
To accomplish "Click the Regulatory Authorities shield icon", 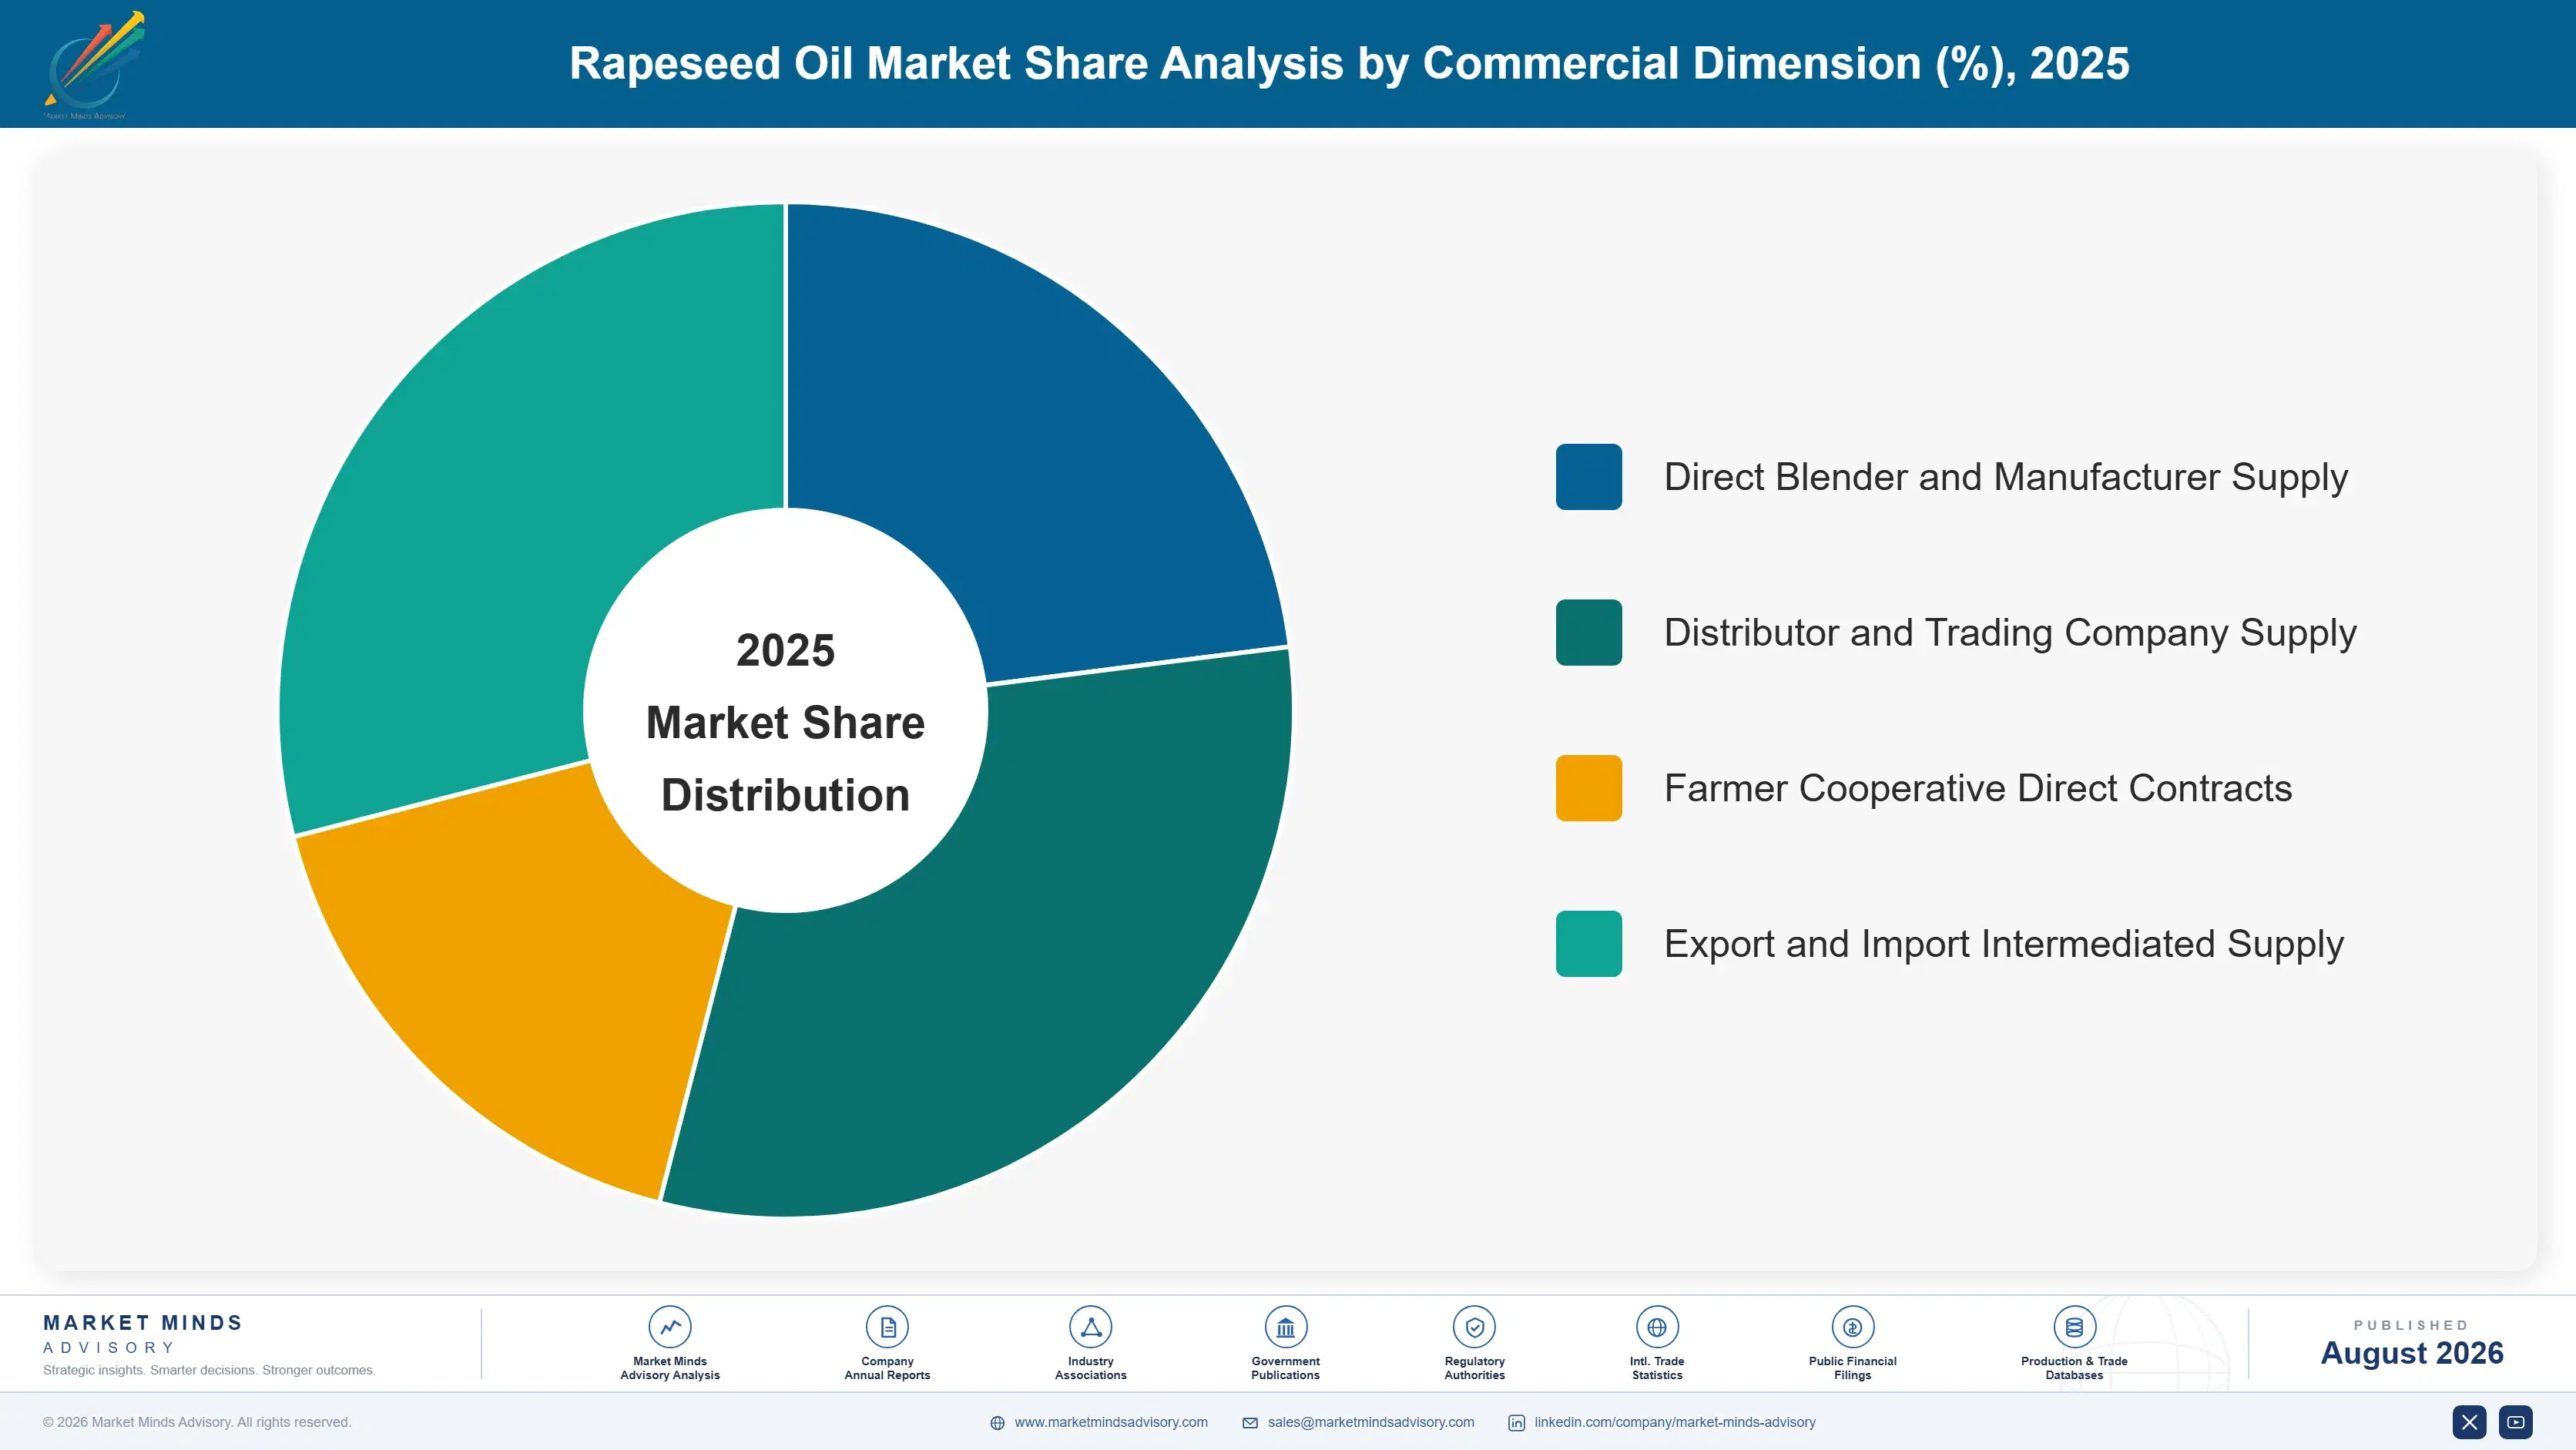I will coord(1474,1327).
